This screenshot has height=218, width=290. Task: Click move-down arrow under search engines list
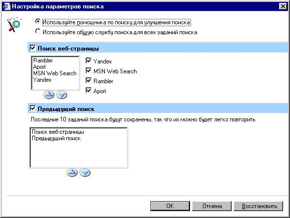(61, 95)
